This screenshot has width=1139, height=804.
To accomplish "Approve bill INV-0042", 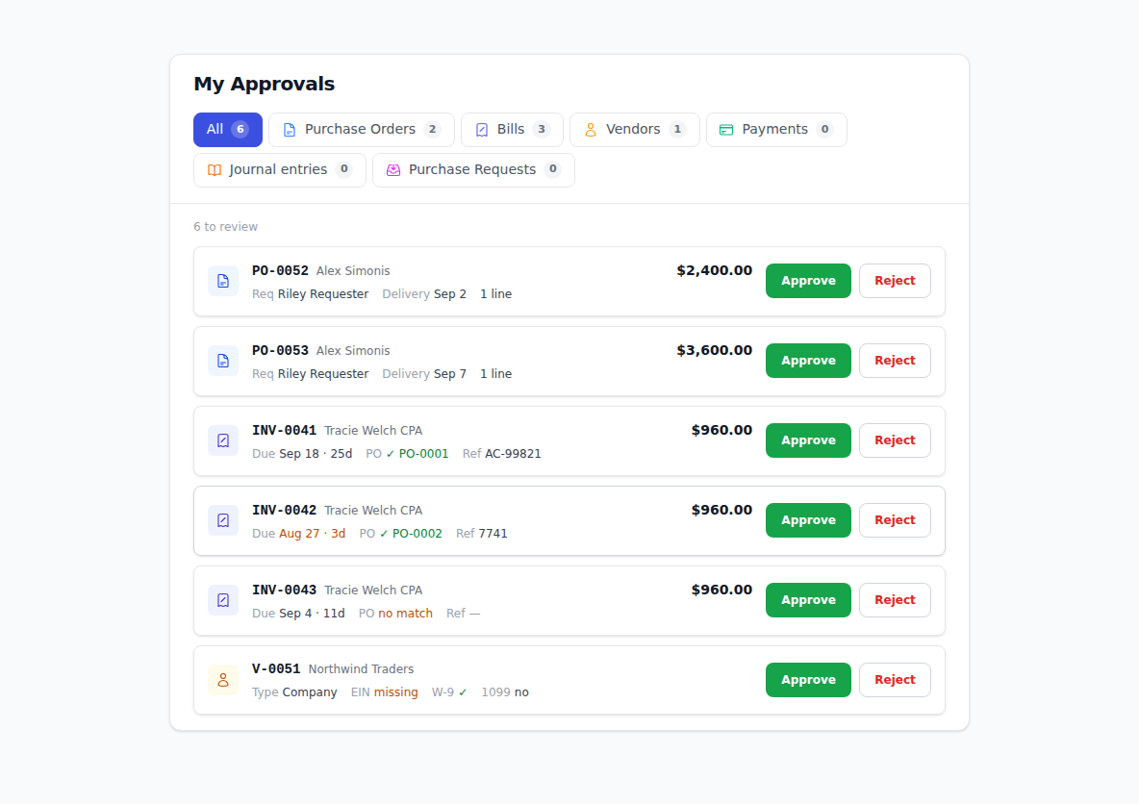I will 808,520.
